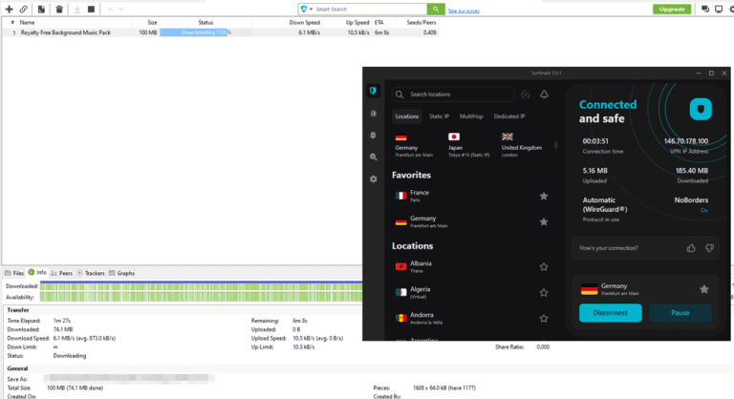Open the Peers tab in details pane
Screen dimensions: 734x399
63,273
